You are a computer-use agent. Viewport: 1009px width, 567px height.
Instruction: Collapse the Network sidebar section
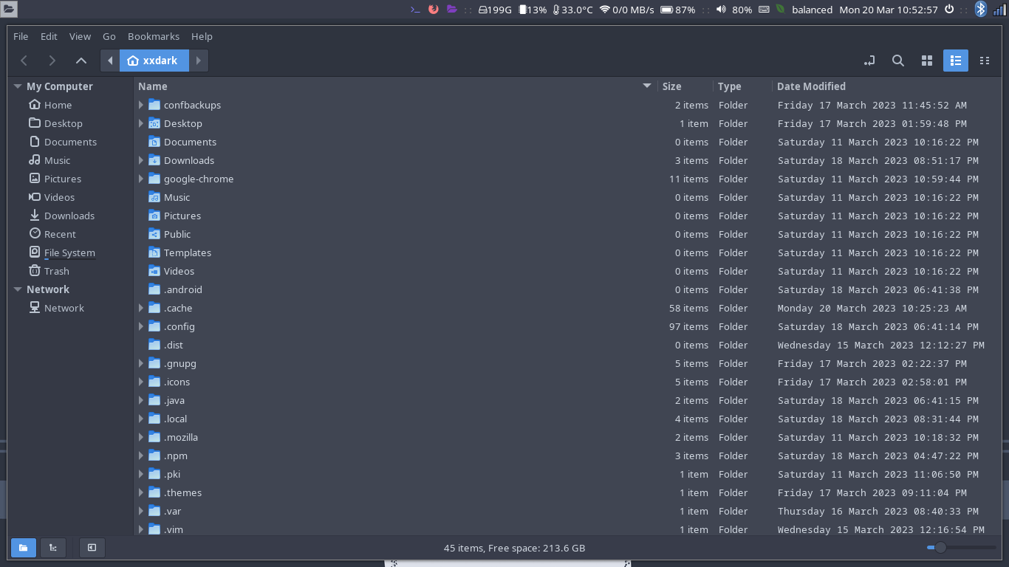pos(18,289)
